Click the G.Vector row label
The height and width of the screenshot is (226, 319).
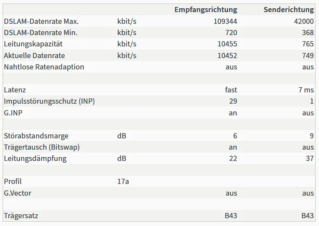tap(17, 193)
